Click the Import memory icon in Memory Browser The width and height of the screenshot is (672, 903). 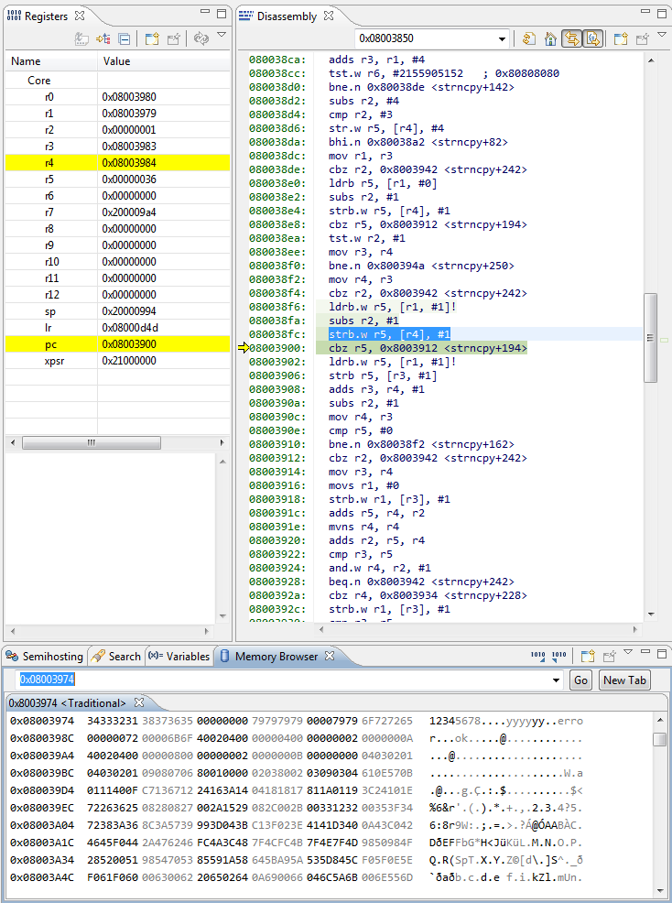(x=537, y=656)
